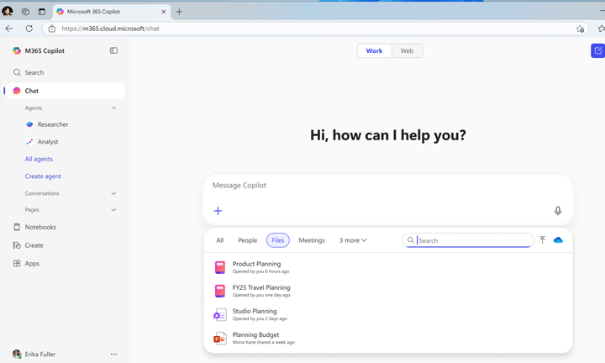This screenshot has height=363, width=605.
Task: View site information lock icon
Action: 52,29
